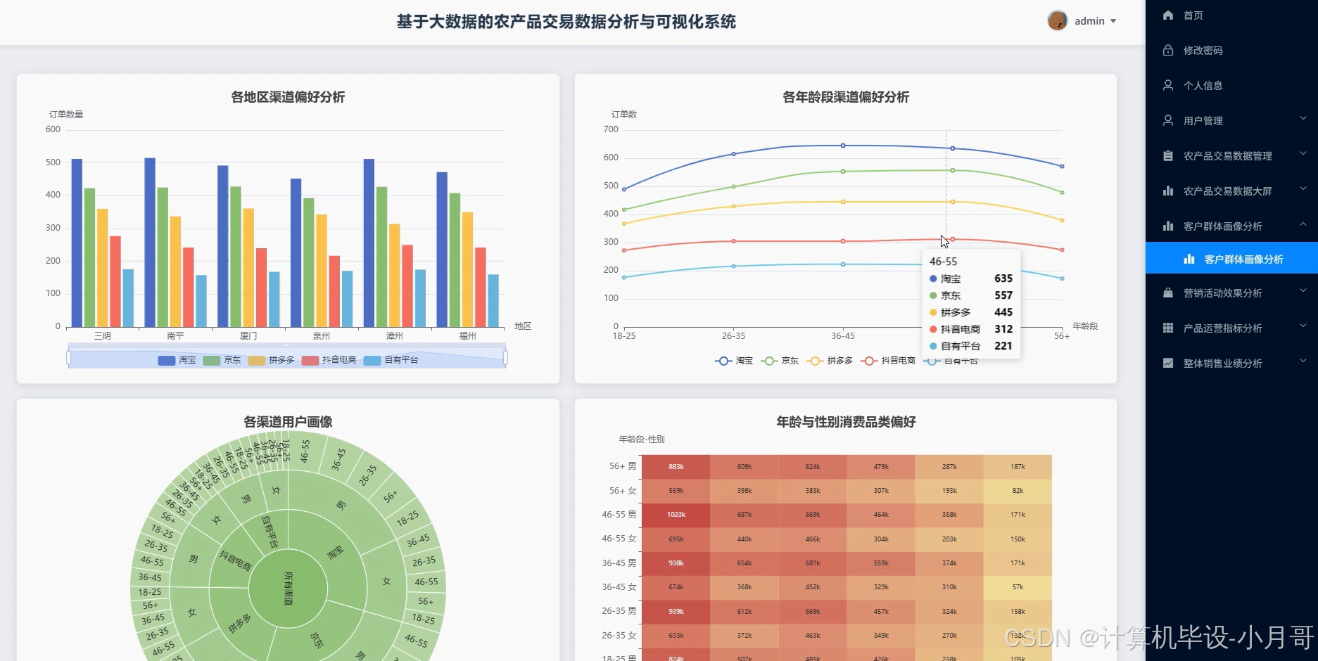Click the red 抖音电商 bar for 厦门
This screenshot has height=661, width=1318.
pos(262,288)
